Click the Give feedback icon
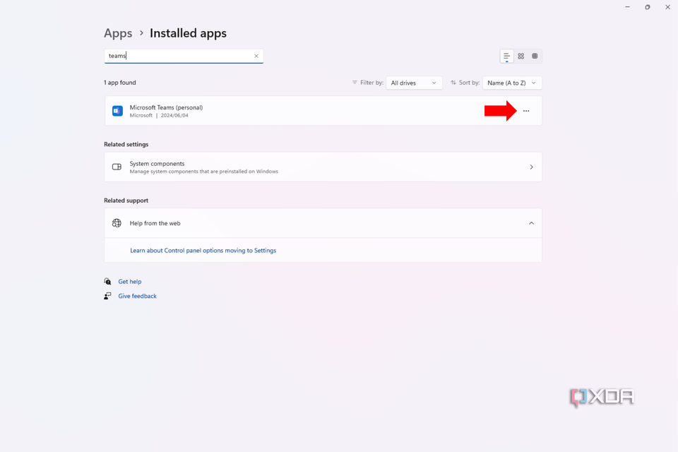This screenshot has height=452, width=678. click(107, 296)
